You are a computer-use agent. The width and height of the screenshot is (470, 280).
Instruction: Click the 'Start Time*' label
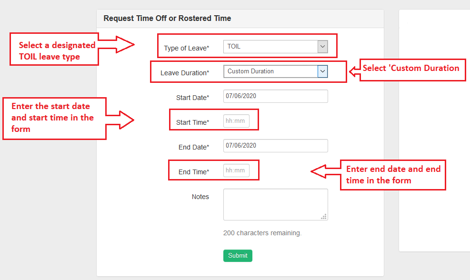[x=192, y=122]
